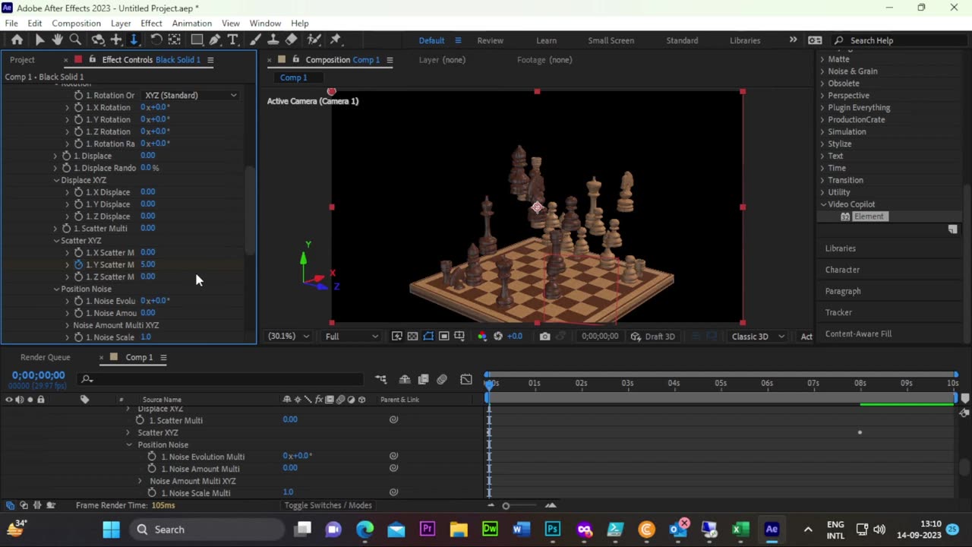Toggle the shy layers switch in timeline
The width and height of the screenshot is (972, 547).
[405, 379]
